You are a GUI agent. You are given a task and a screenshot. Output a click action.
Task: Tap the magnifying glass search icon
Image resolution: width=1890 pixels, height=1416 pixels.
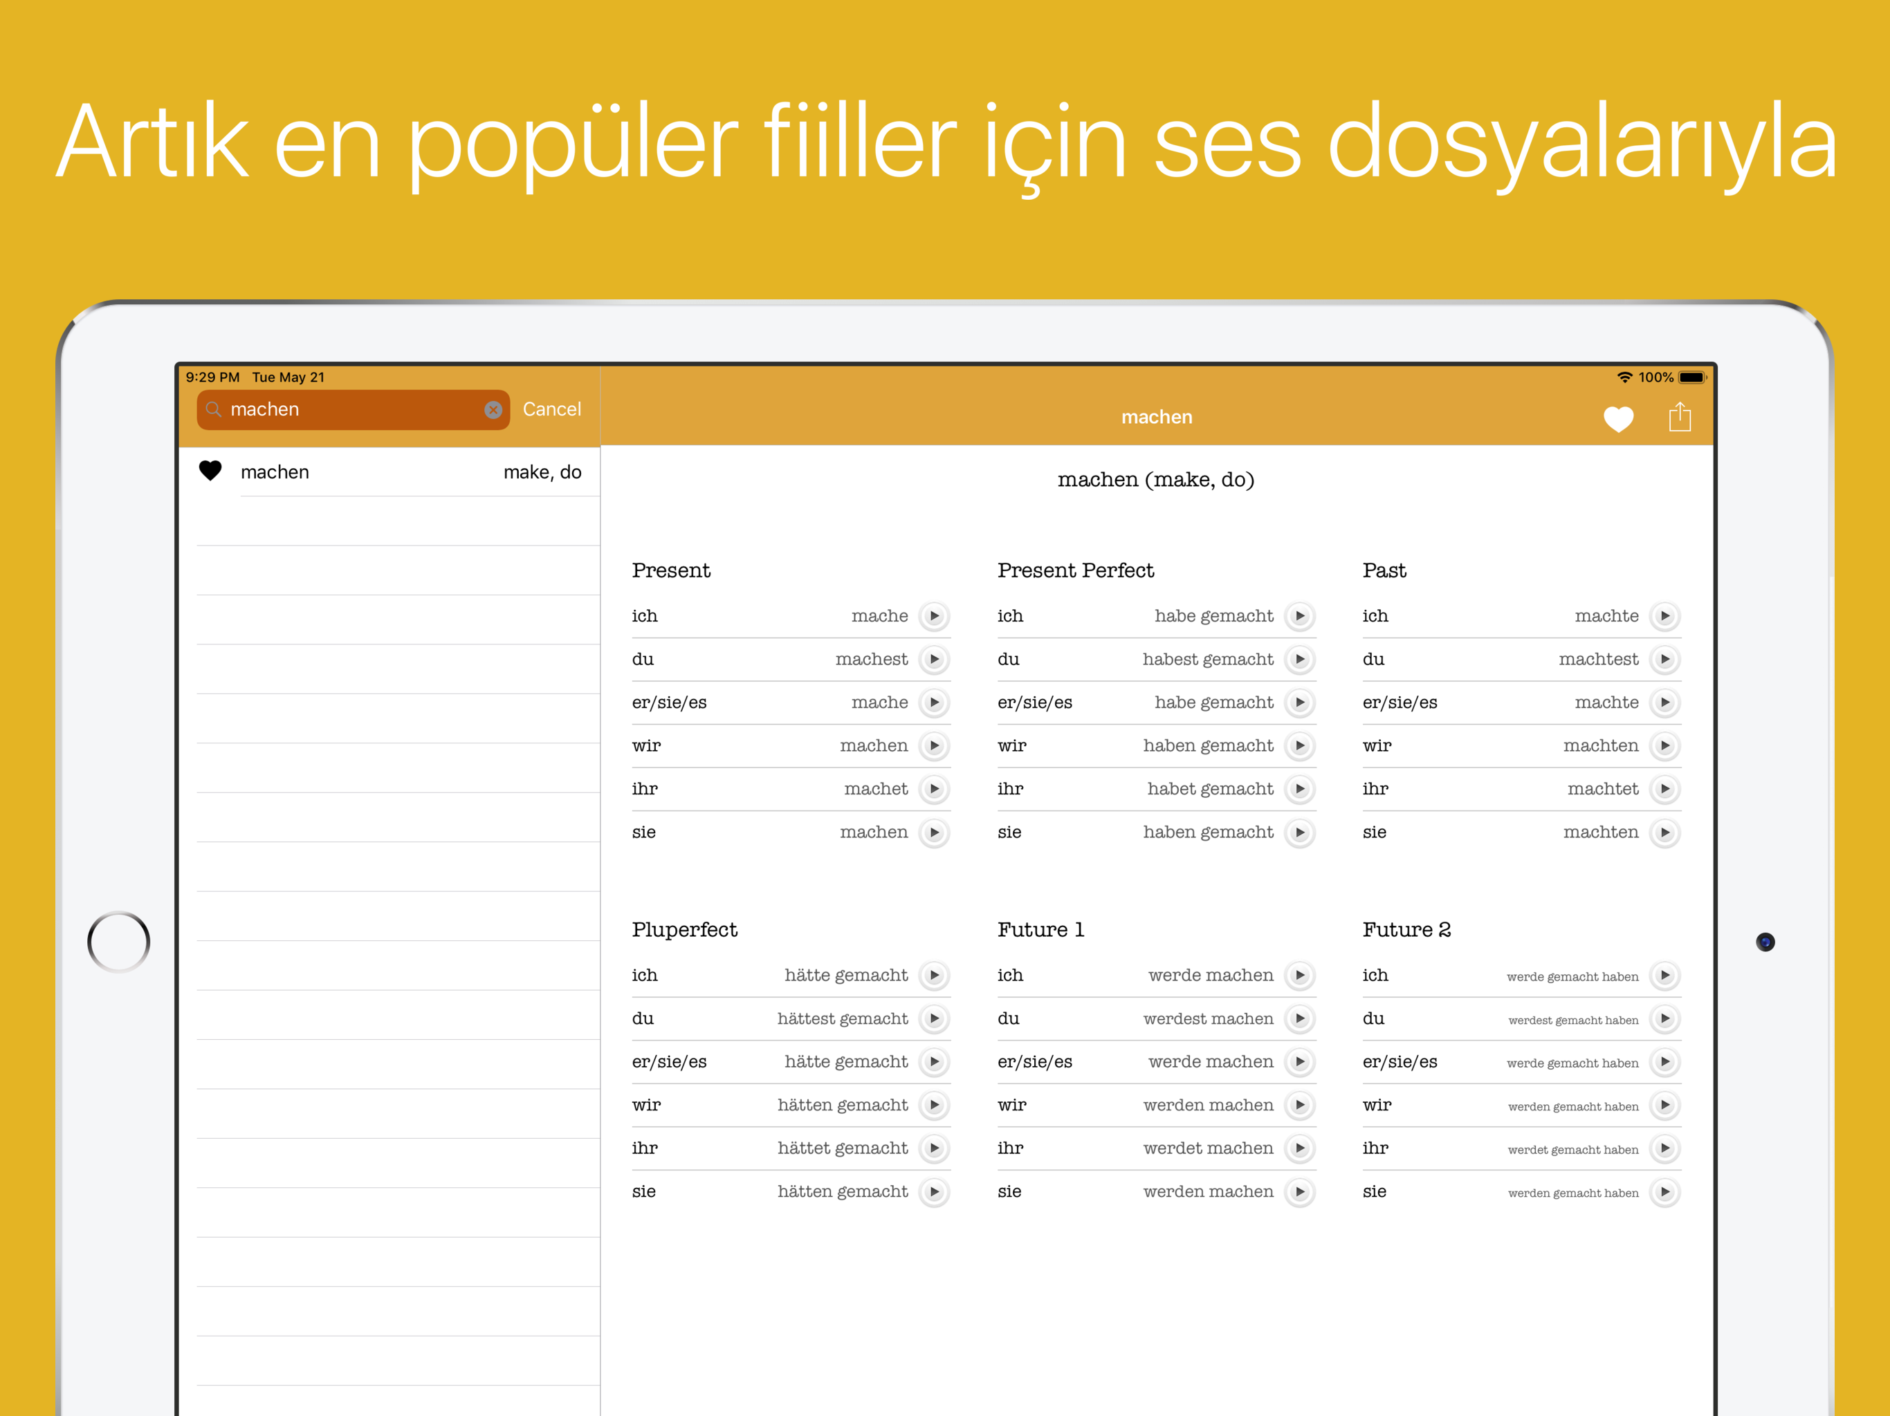[x=214, y=410]
